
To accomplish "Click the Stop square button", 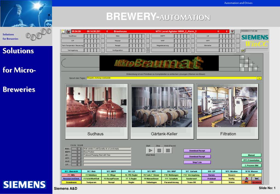I will point(159,150).
